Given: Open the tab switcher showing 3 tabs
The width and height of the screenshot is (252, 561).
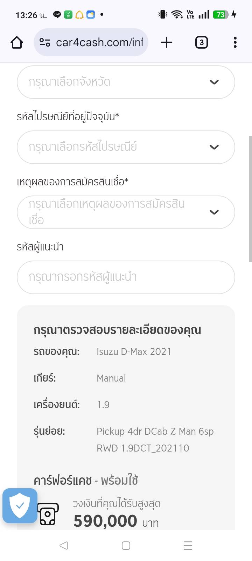Looking at the screenshot, I should (x=201, y=43).
